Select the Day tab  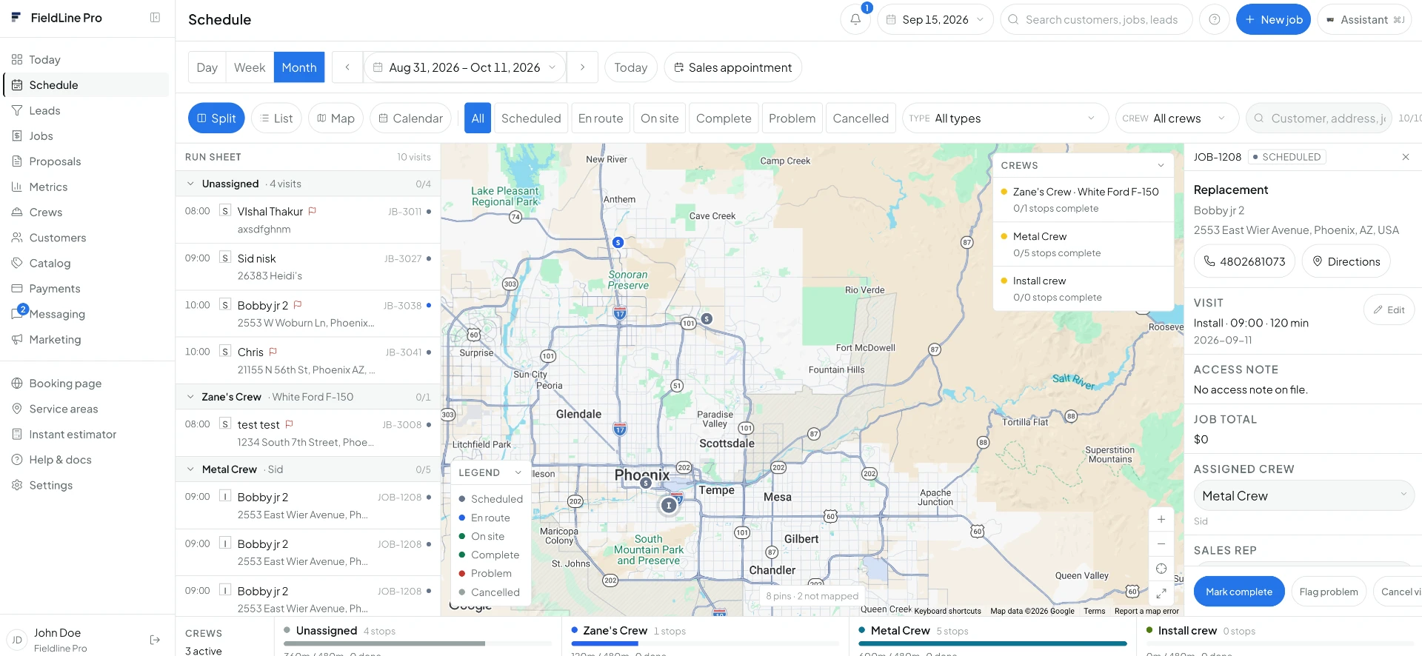[207, 67]
